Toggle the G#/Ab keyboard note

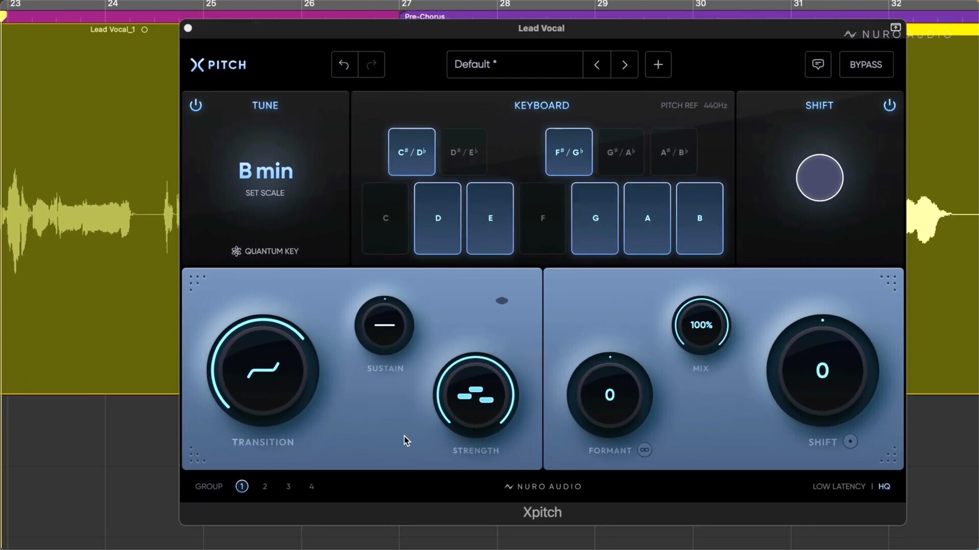click(x=621, y=152)
